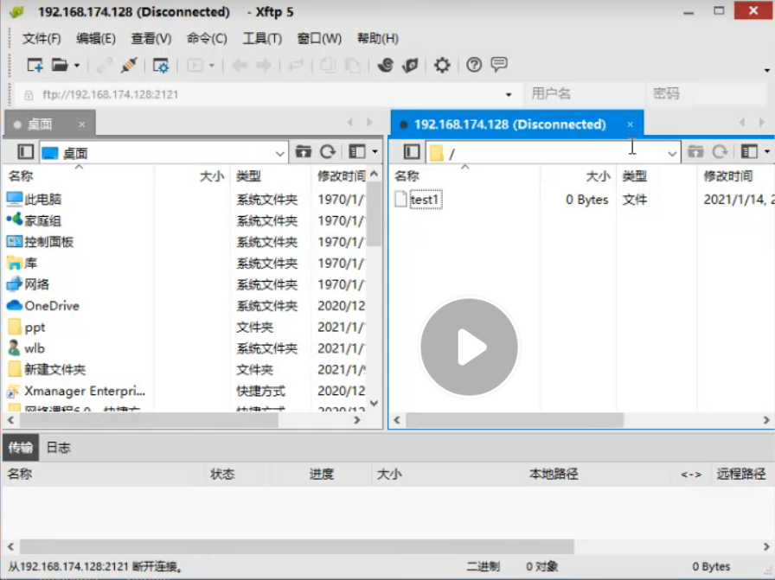Open the 命令(C) menu
This screenshot has height=580, width=775.
pyautogui.click(x=207, y=39)
